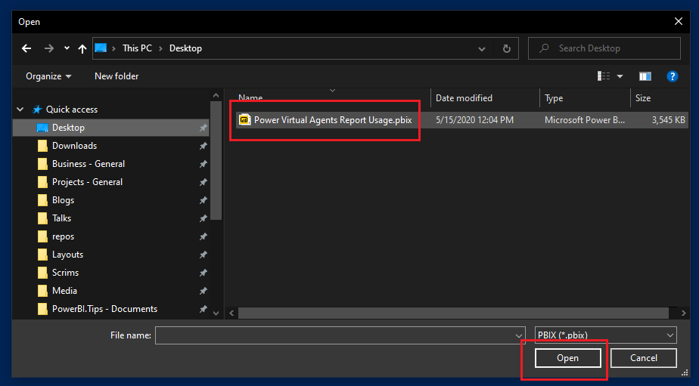Expand the address bar history dropdown
This screenshot has width=699, height=386.
[x=481, y=48]
